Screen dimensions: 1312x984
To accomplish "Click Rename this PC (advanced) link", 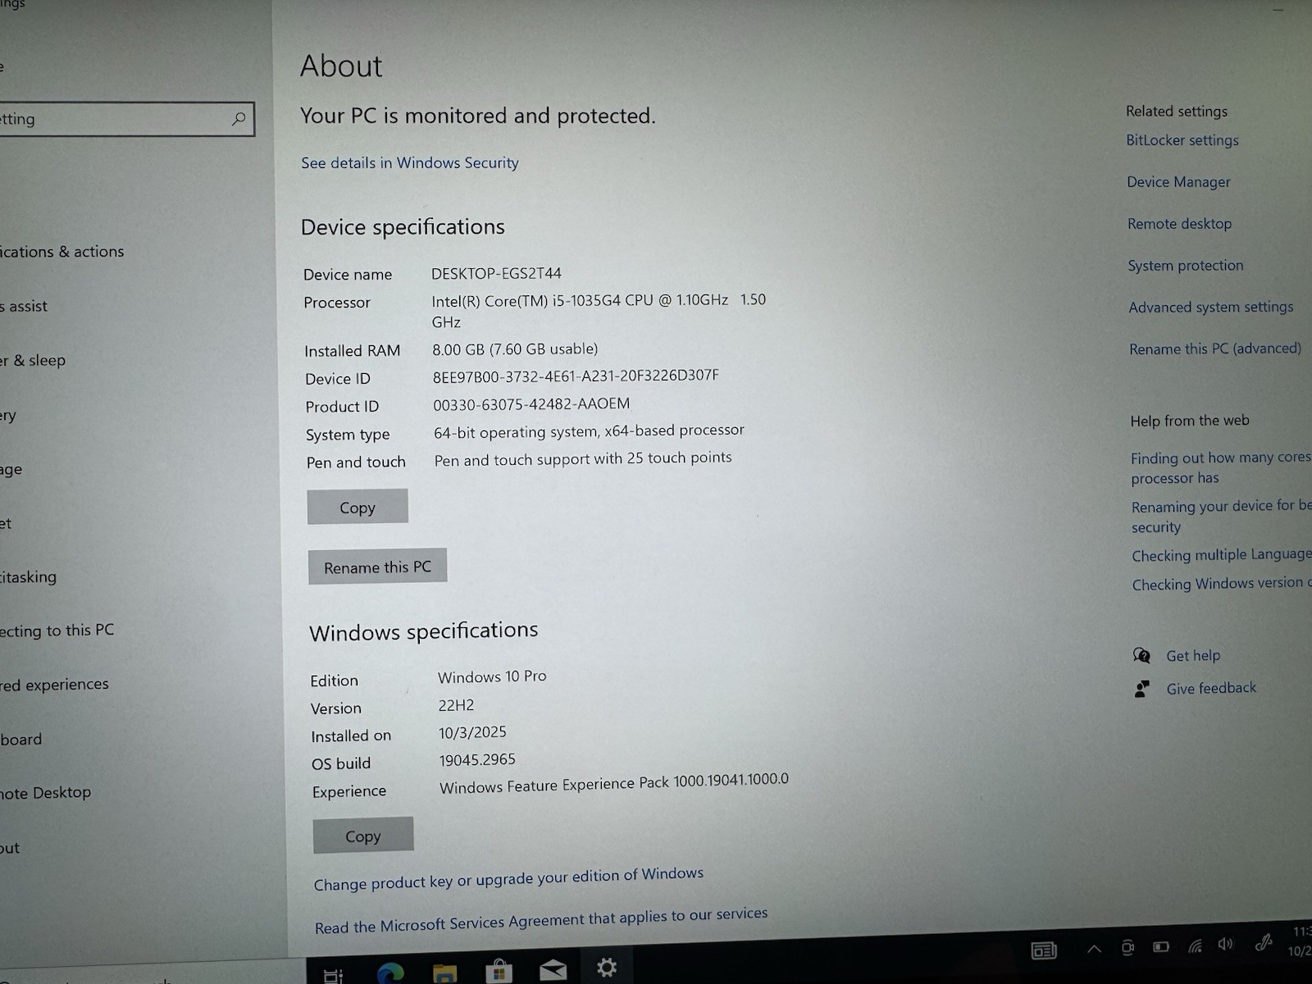I will (x=1214, y=348).
